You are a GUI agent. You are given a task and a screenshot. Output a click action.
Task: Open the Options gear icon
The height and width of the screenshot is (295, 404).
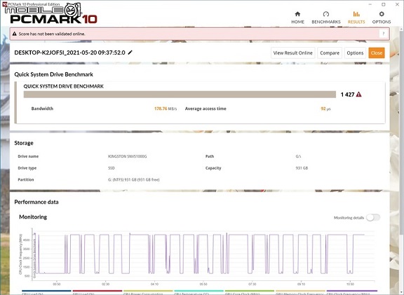382,14
